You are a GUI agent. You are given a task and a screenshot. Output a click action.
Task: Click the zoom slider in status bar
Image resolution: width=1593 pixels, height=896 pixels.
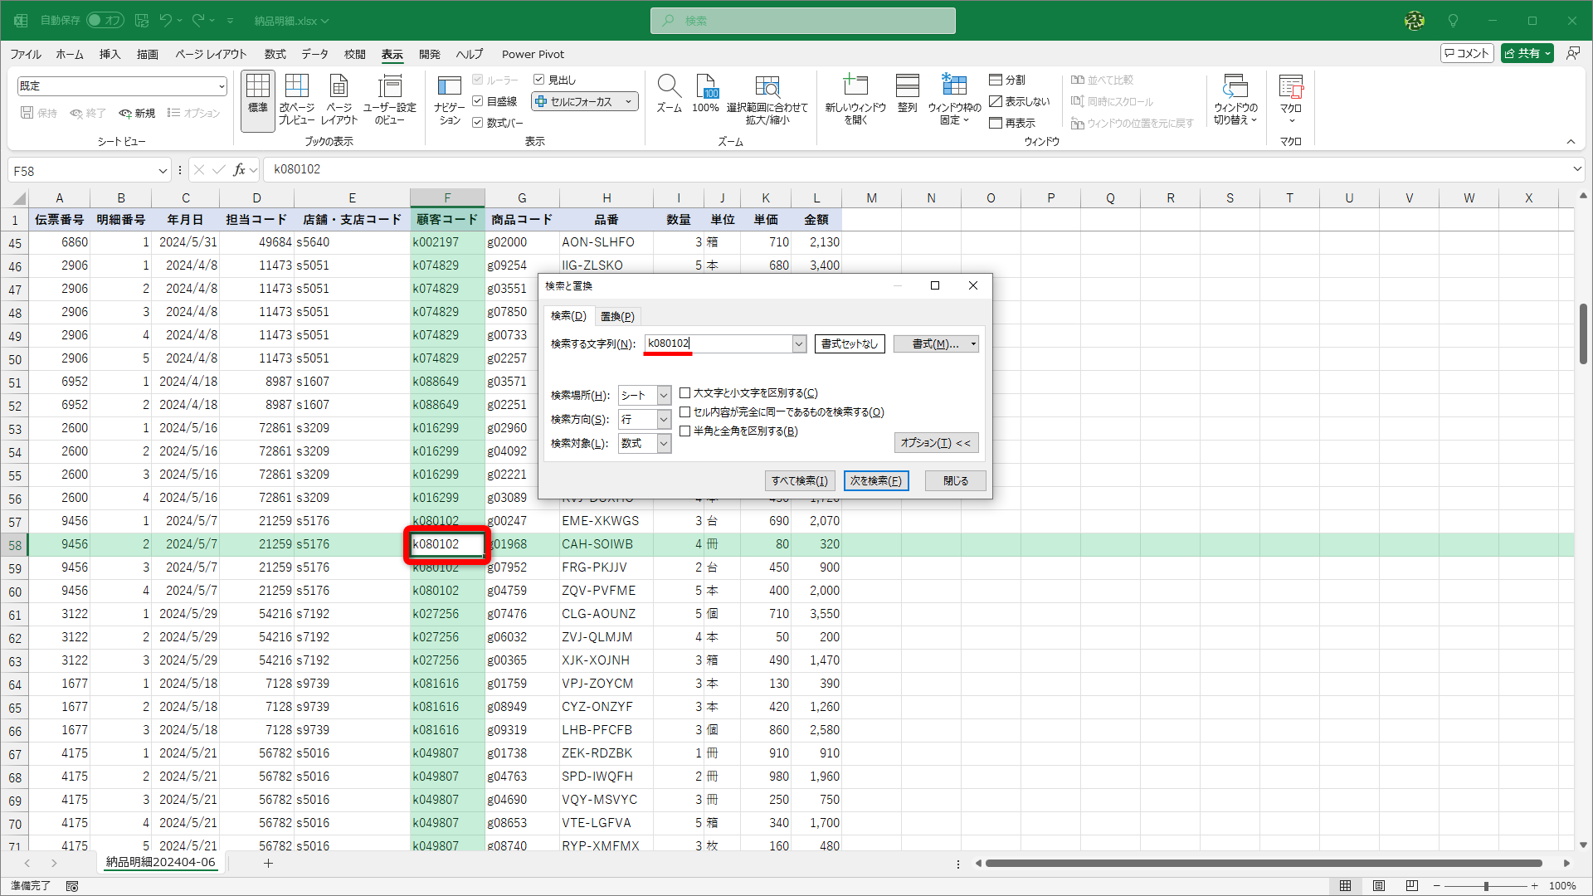[x=1485, y=886]
